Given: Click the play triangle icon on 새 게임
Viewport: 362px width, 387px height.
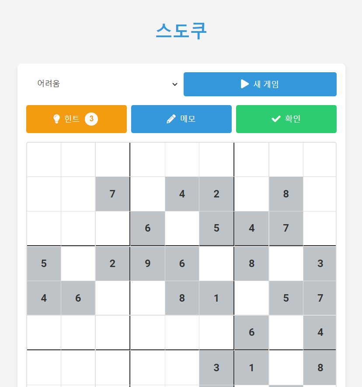Looking at the screenshot, I should point(245,84).
